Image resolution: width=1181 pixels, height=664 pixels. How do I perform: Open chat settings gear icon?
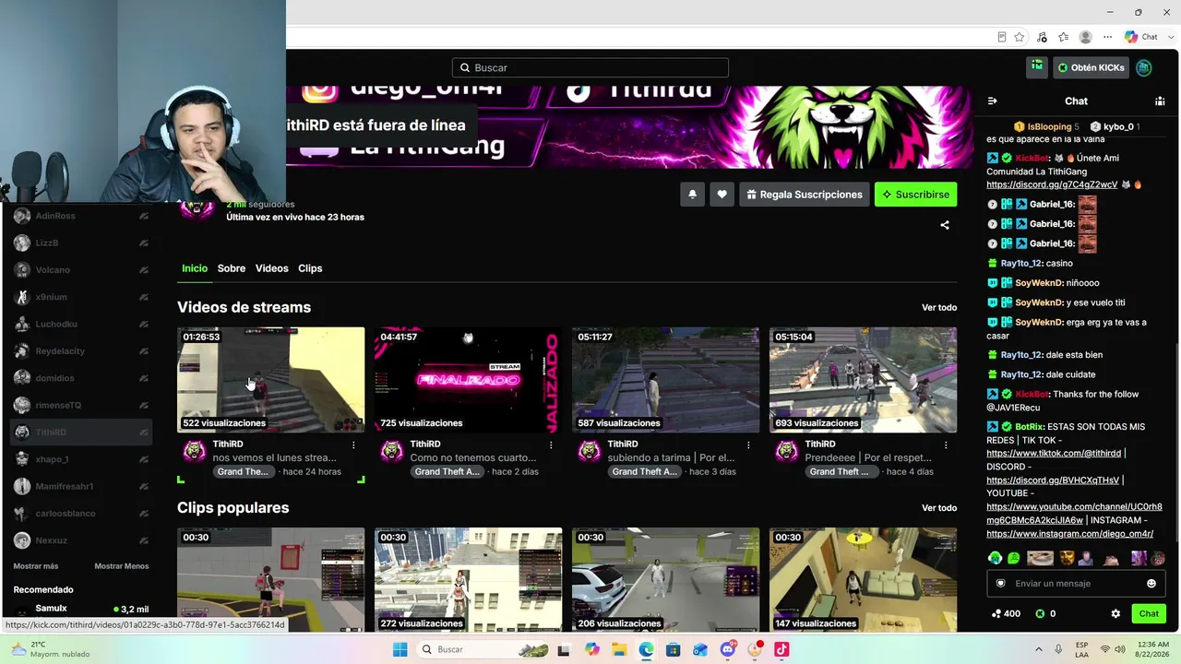click(x=1115, y=613)
